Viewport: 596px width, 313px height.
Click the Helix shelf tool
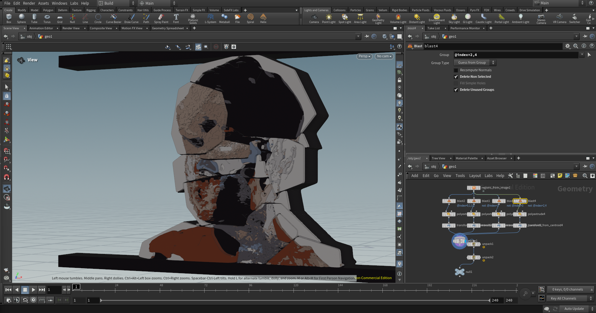pyautogui.click(x=263, y=19)
